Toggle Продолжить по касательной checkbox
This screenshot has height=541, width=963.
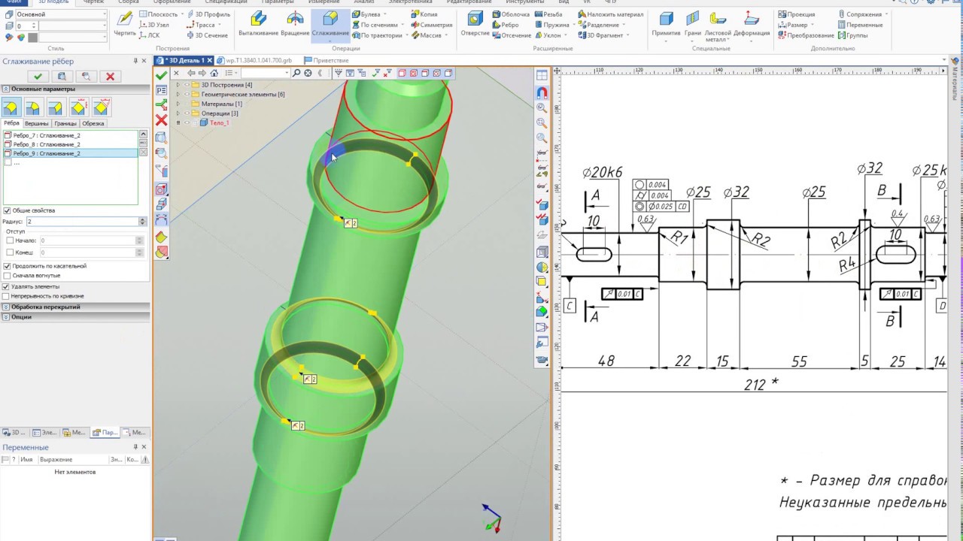(8, 266)
